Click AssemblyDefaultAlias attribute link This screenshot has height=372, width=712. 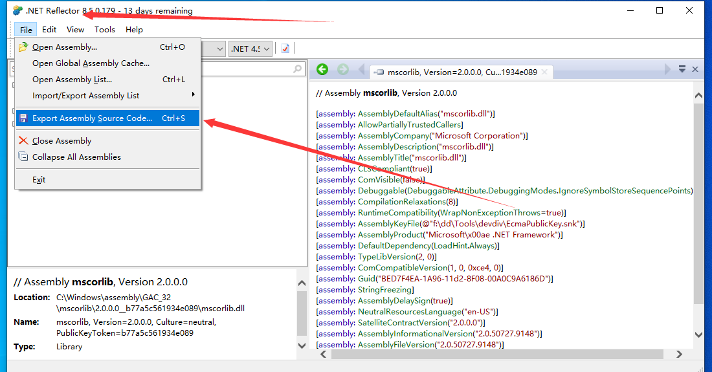[x=397, y=114]
